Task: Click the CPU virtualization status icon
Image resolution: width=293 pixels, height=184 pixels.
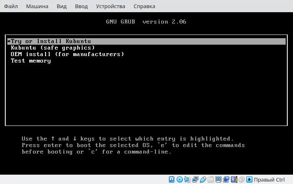Action: tap(234, 180)
